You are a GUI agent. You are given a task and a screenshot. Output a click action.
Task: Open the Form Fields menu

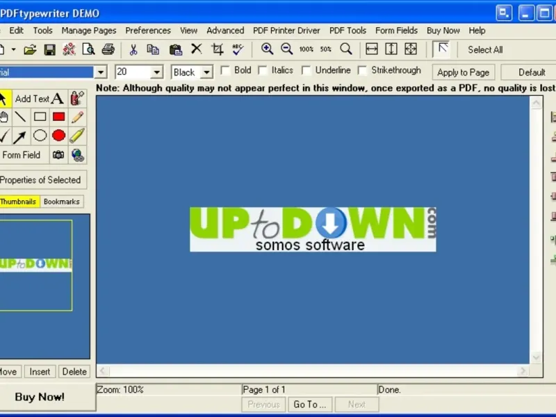[396, 31]
